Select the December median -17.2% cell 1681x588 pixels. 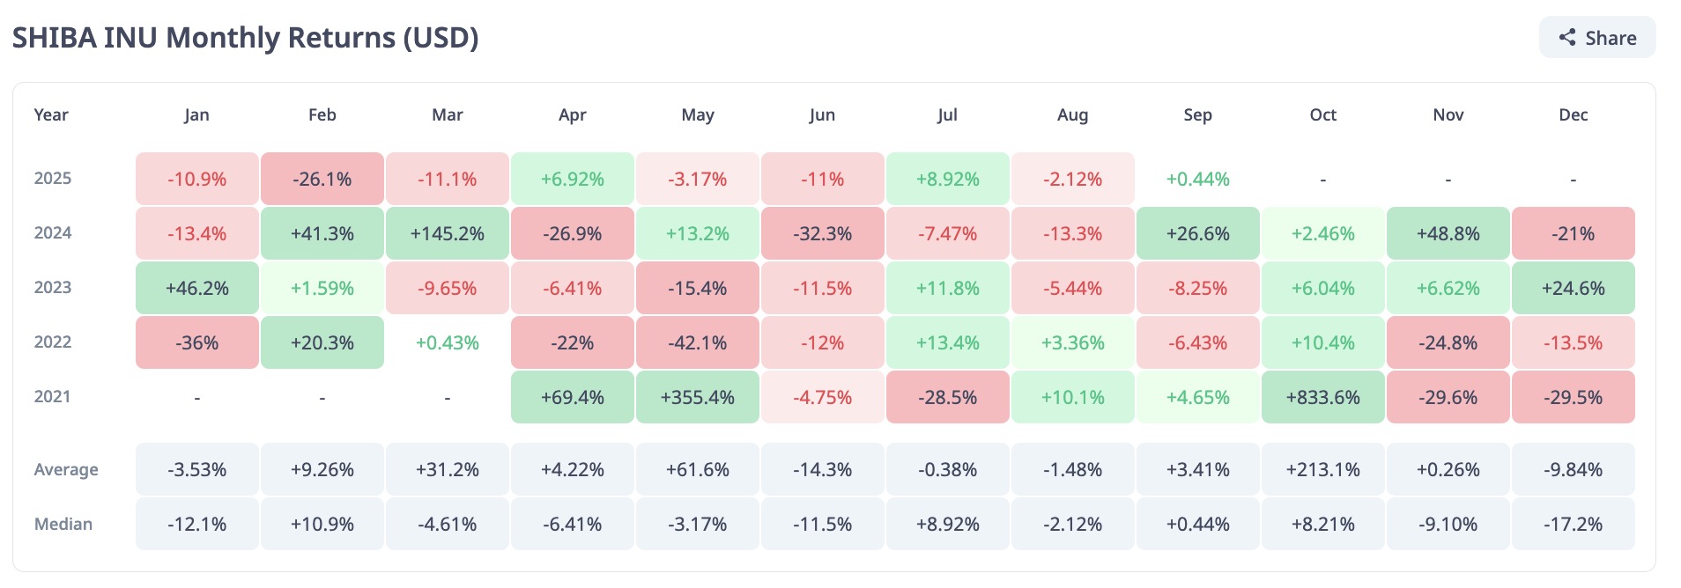coord(1573,524)
